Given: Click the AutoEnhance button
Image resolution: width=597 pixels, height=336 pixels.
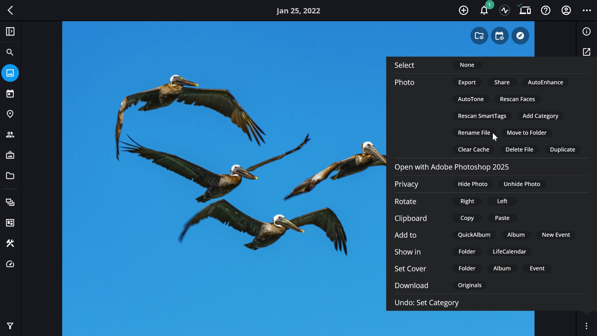Looking at the screenshot, I should point(545,82).
